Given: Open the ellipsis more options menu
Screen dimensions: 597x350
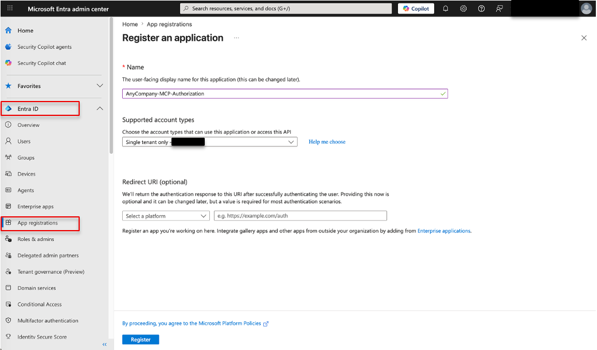Looking at the screenshot, I should pos(236,38).
